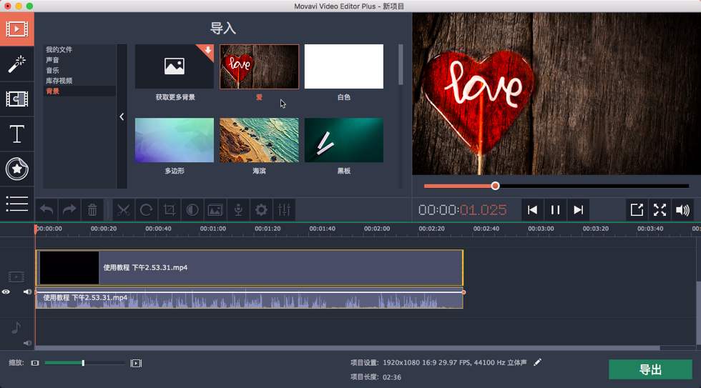Edit project settings with pencil icon
This screenshot has width=701, height=388.
537,362
